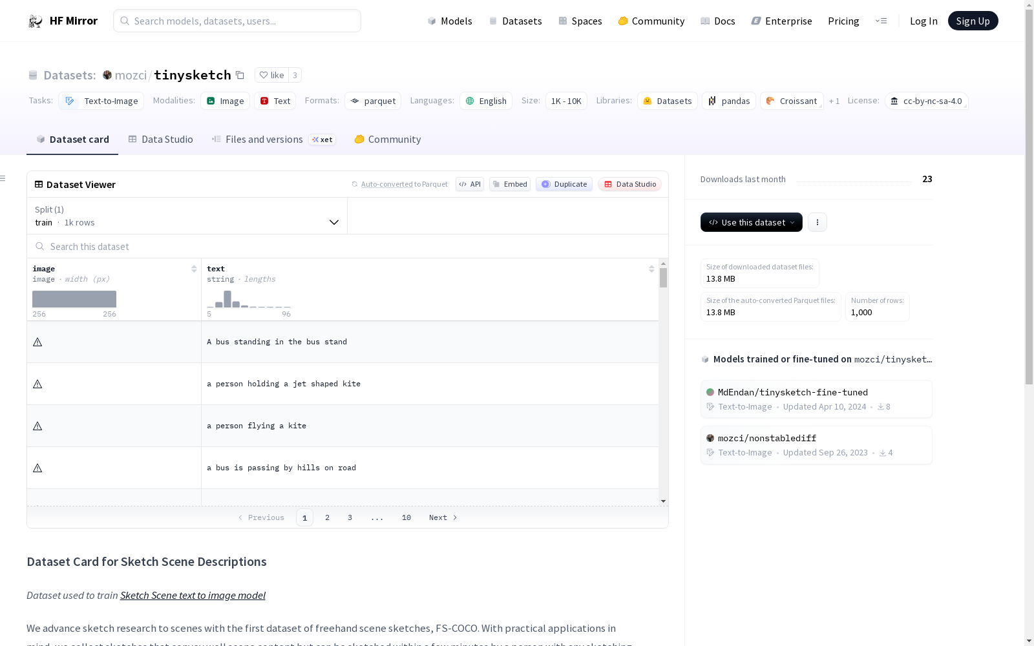Click the image width histogram bar
1034x646 pixels.
[74, 299]
